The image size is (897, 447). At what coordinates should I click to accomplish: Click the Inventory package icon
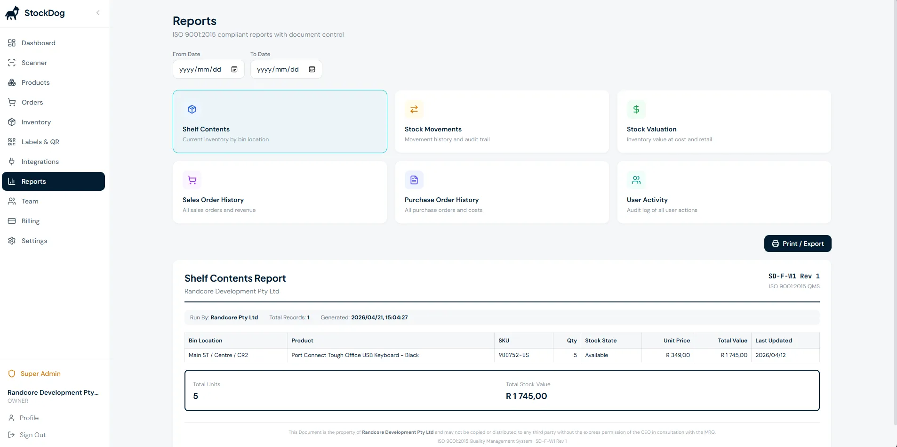click(x=12, y=122)
